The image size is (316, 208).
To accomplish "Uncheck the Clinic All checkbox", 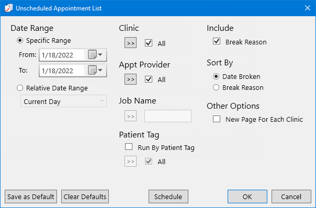I will [x=149, y=43].
